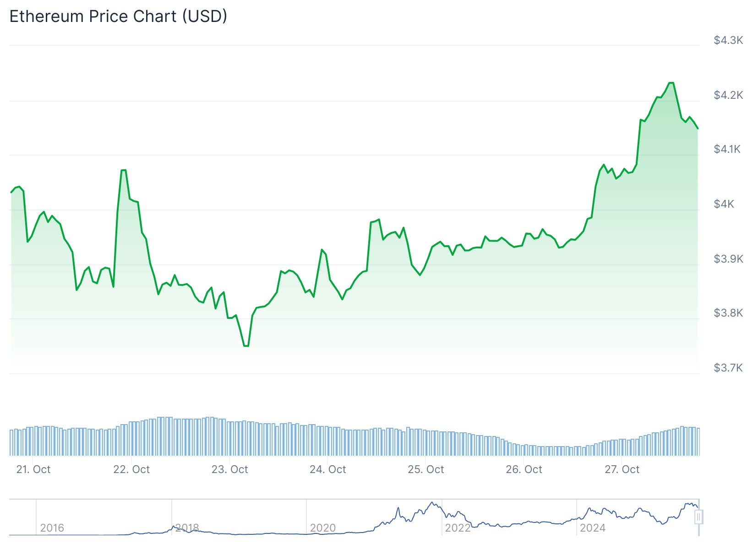
Task: Click the $4K price axis label
Action: click(724, 204)
